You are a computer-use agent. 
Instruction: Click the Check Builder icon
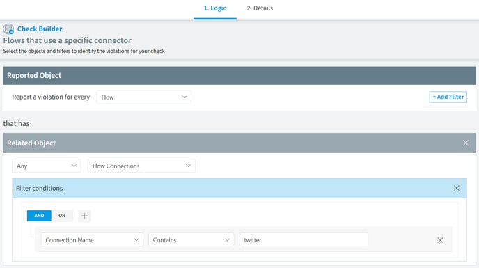point(8,29)
